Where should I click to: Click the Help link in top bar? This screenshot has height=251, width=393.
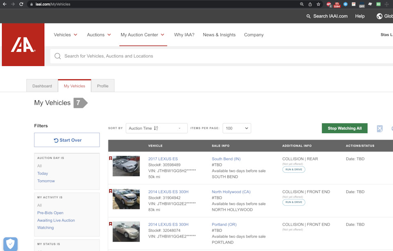tap(360, 16)
